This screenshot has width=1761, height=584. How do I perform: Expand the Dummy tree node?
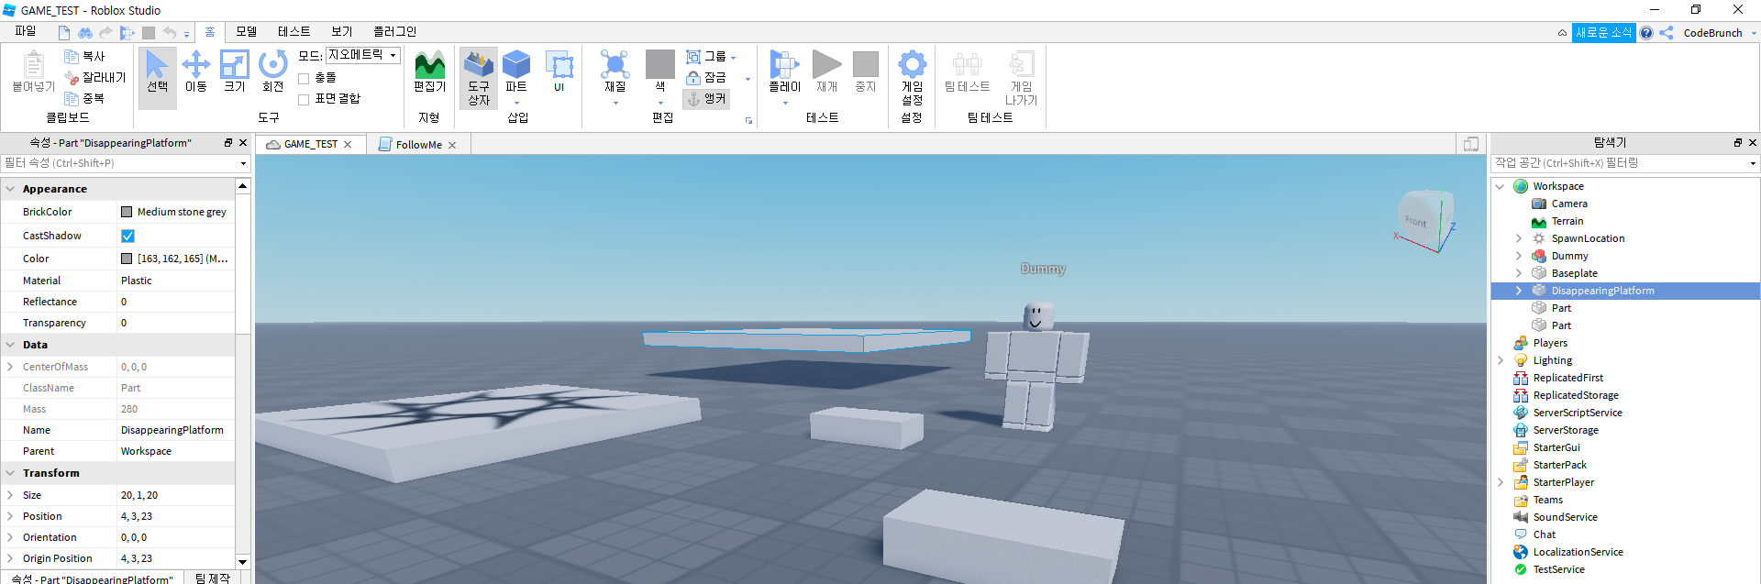1519,256
